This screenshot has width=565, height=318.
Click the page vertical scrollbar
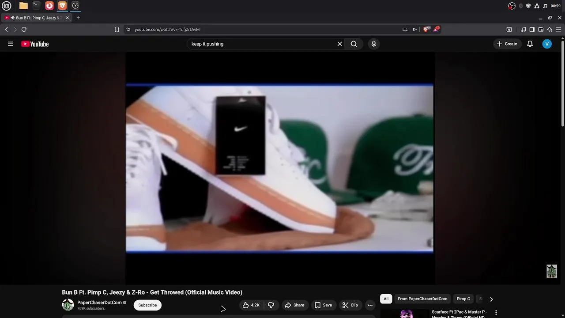[x=563, y=84]
